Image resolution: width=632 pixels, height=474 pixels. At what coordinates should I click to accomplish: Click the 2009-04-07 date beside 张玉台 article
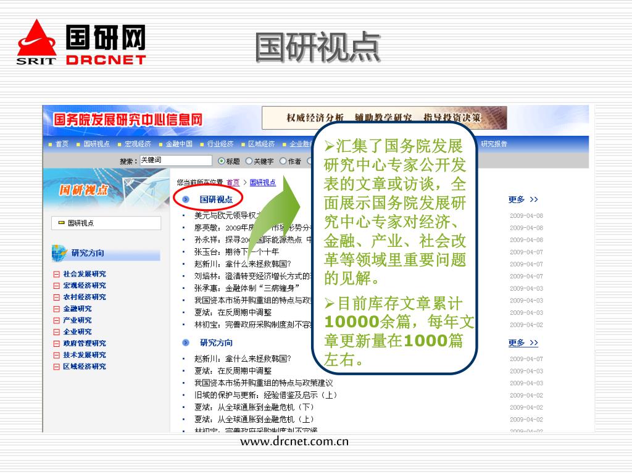(526, 252)
